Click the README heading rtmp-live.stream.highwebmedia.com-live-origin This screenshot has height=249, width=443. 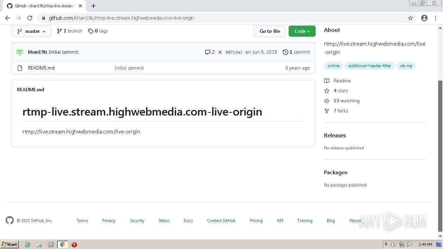(x=142, y=112)
